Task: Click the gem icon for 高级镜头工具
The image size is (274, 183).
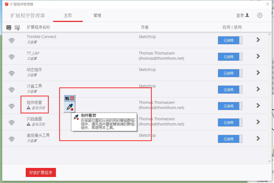Action: point(12,139)
